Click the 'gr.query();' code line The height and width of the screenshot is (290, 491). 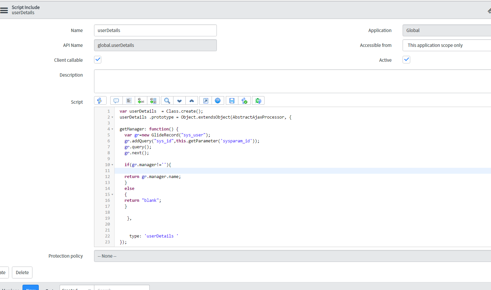click(138, 147)
